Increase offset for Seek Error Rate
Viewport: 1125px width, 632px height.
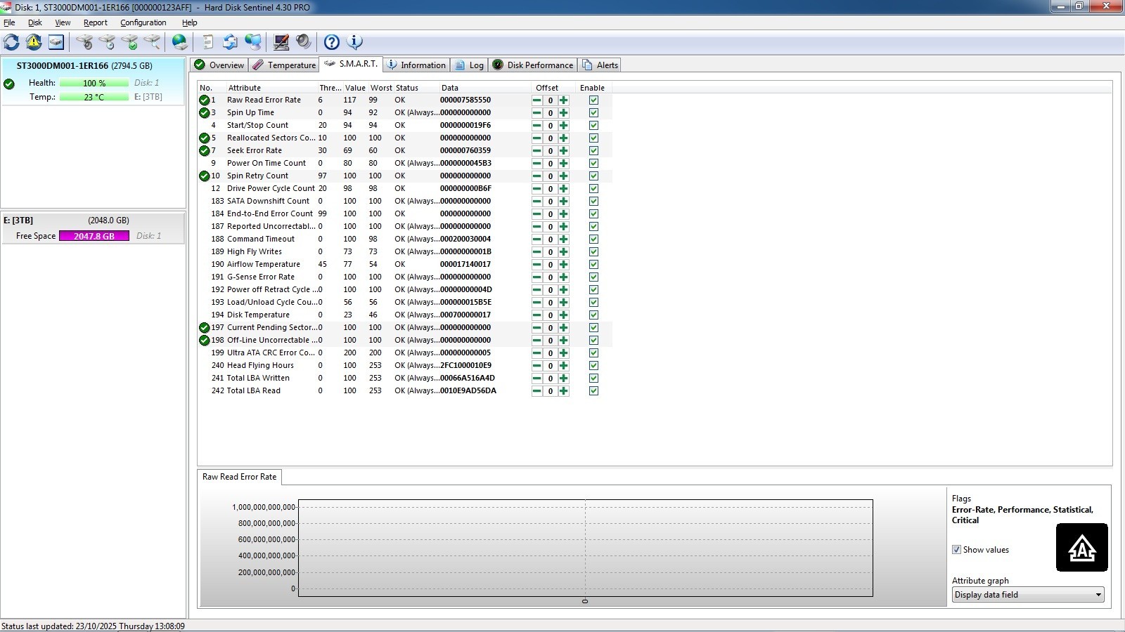point(563,151)
